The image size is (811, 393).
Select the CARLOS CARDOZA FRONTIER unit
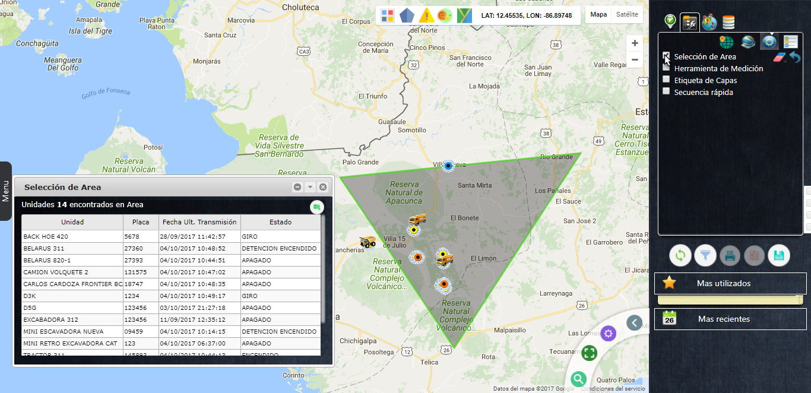pos(171,284)
